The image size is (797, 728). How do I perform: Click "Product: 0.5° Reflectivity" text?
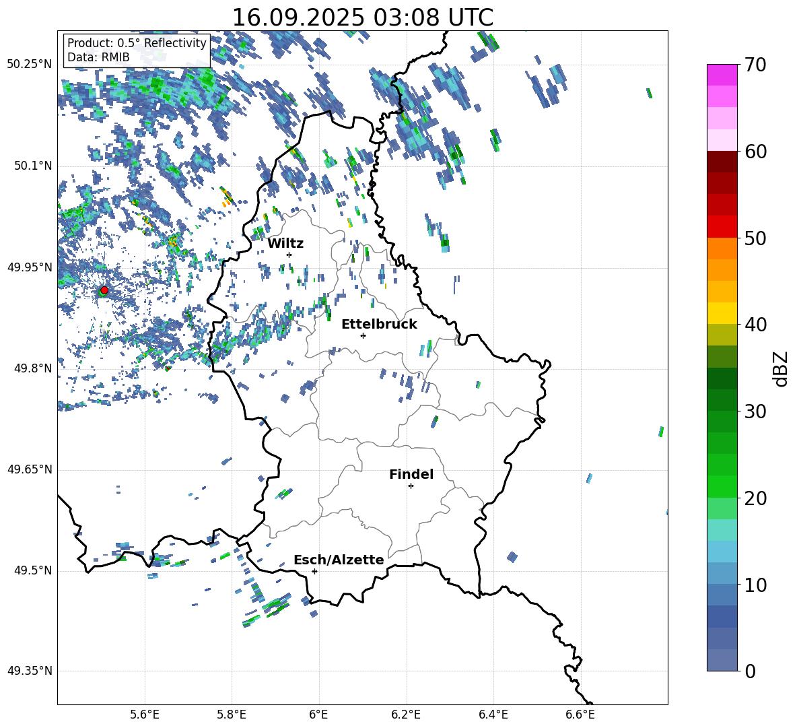137,42
